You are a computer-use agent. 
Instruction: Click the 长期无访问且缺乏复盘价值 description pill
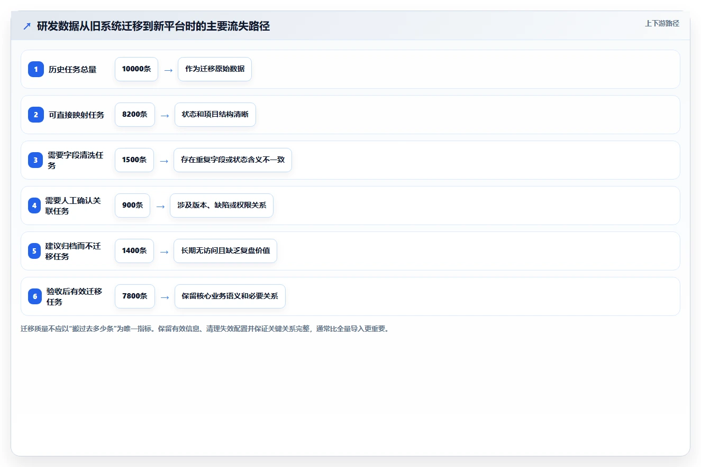(225, 251)
